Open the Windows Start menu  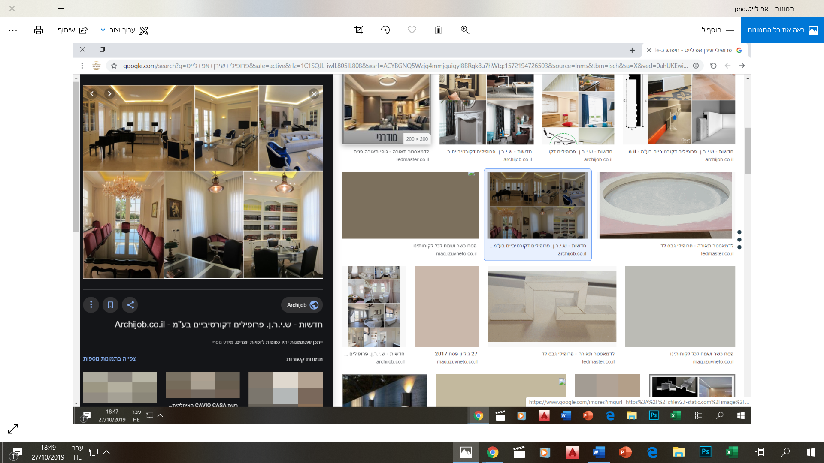(x=811, y=452)
